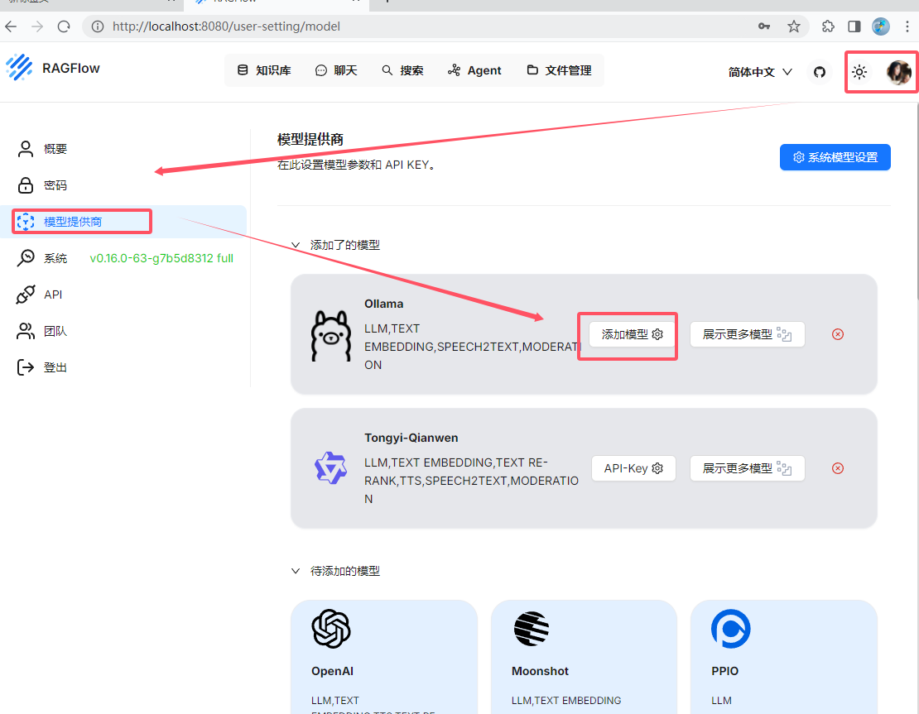The width and height of the screenshot is (919, 714).
Task: Click the OpenAI card title
Action: (x=332, y=671)
